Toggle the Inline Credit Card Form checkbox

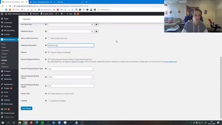coord(49,38)
